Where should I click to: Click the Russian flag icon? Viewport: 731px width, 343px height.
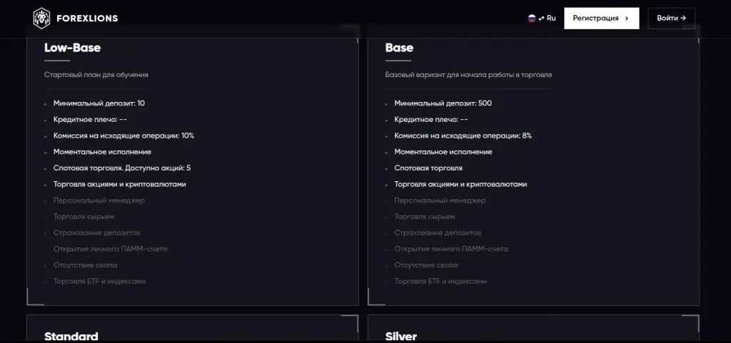point(531,18)
